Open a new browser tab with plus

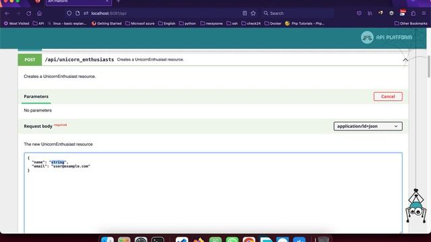(119, 1)
